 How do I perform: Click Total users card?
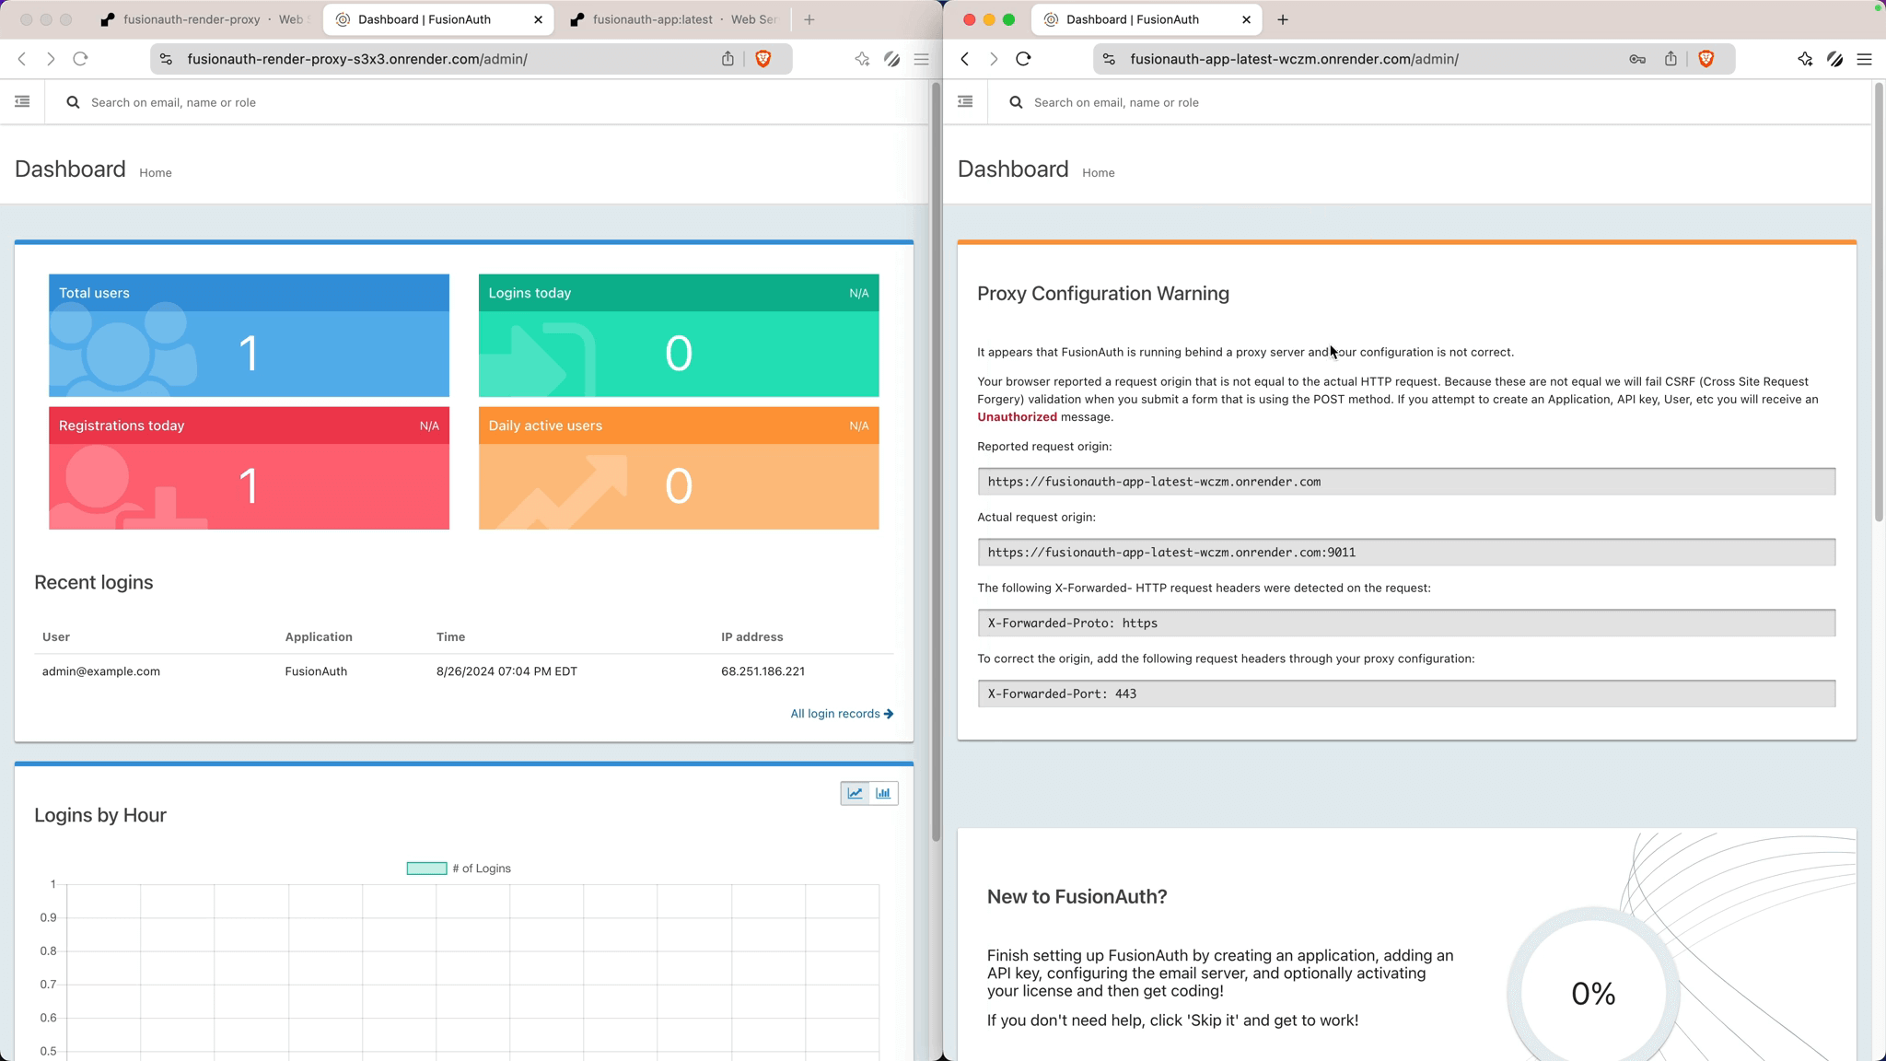click(249, 335)
